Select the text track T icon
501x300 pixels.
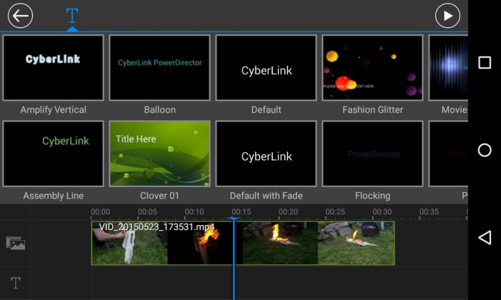tap(15, 282)
